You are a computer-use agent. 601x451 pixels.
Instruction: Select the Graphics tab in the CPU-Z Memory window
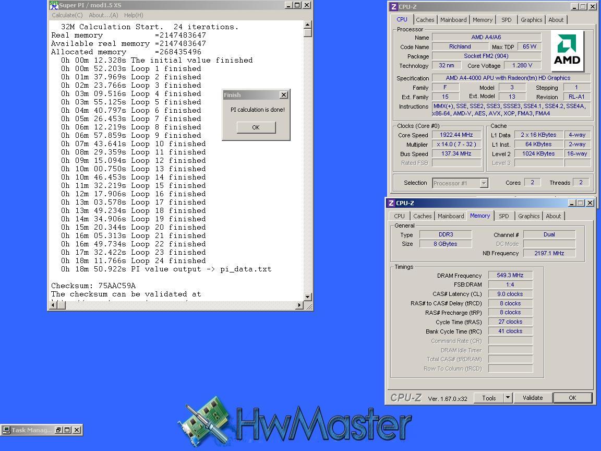point(528,216)
